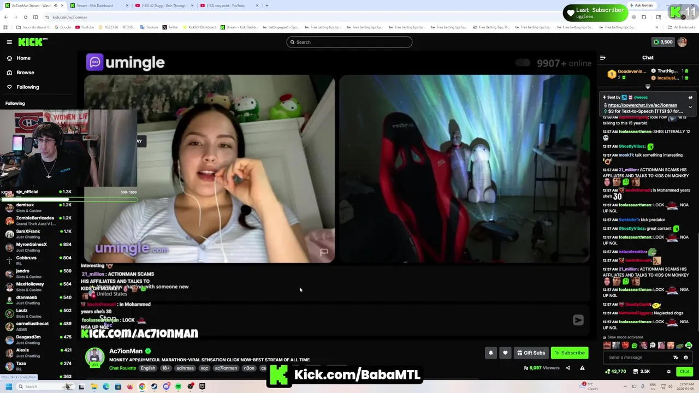The height and width of the screenshot is (393, 699).
Task: Open the powerchat.live/ac7ionman link
Action: 642,105
